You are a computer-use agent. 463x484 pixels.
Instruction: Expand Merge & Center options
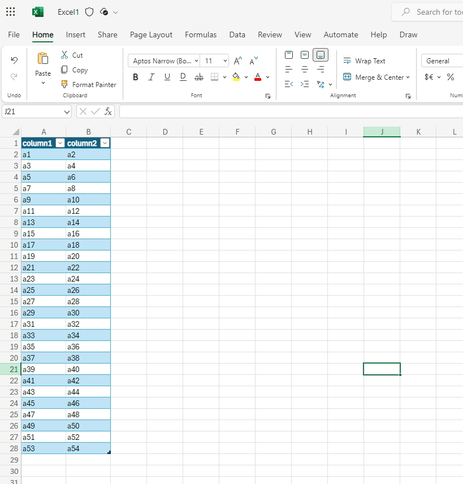pos(408,77)
